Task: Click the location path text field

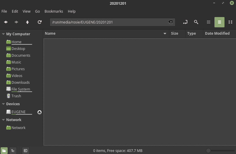Action: (112, 22)
